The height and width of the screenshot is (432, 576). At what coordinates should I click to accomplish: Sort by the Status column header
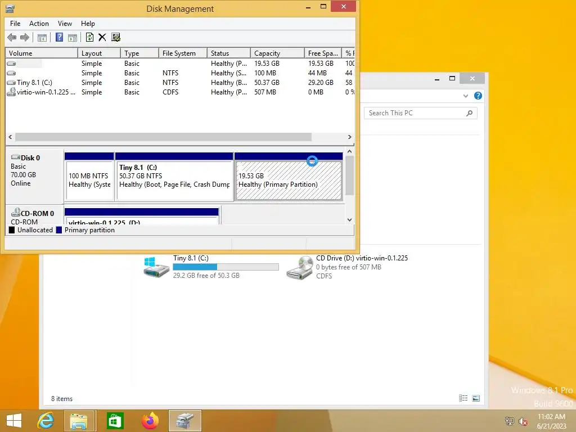229,53
